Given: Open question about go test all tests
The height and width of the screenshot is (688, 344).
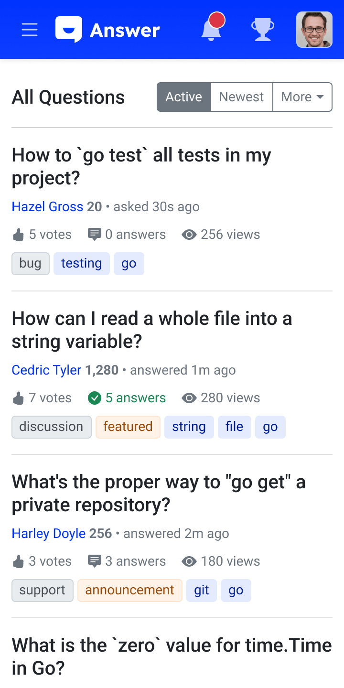Looking at the screenshot, I should (141, 166).
